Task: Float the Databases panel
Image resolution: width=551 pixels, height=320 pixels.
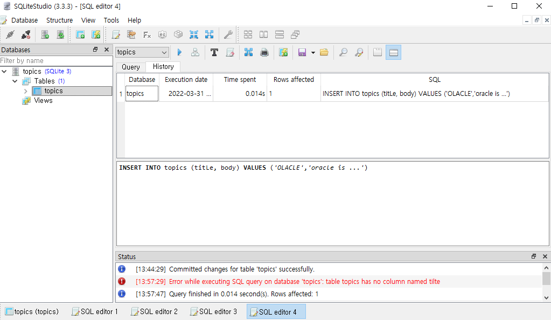Action: [95, 50]
